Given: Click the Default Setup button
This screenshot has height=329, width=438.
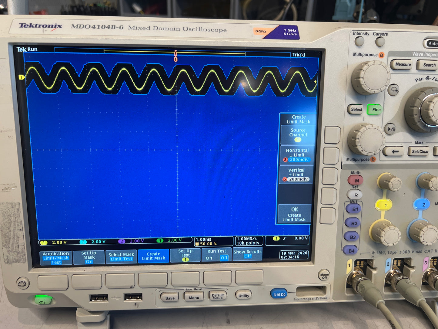Looking at the screenshot, I should 218,296.
